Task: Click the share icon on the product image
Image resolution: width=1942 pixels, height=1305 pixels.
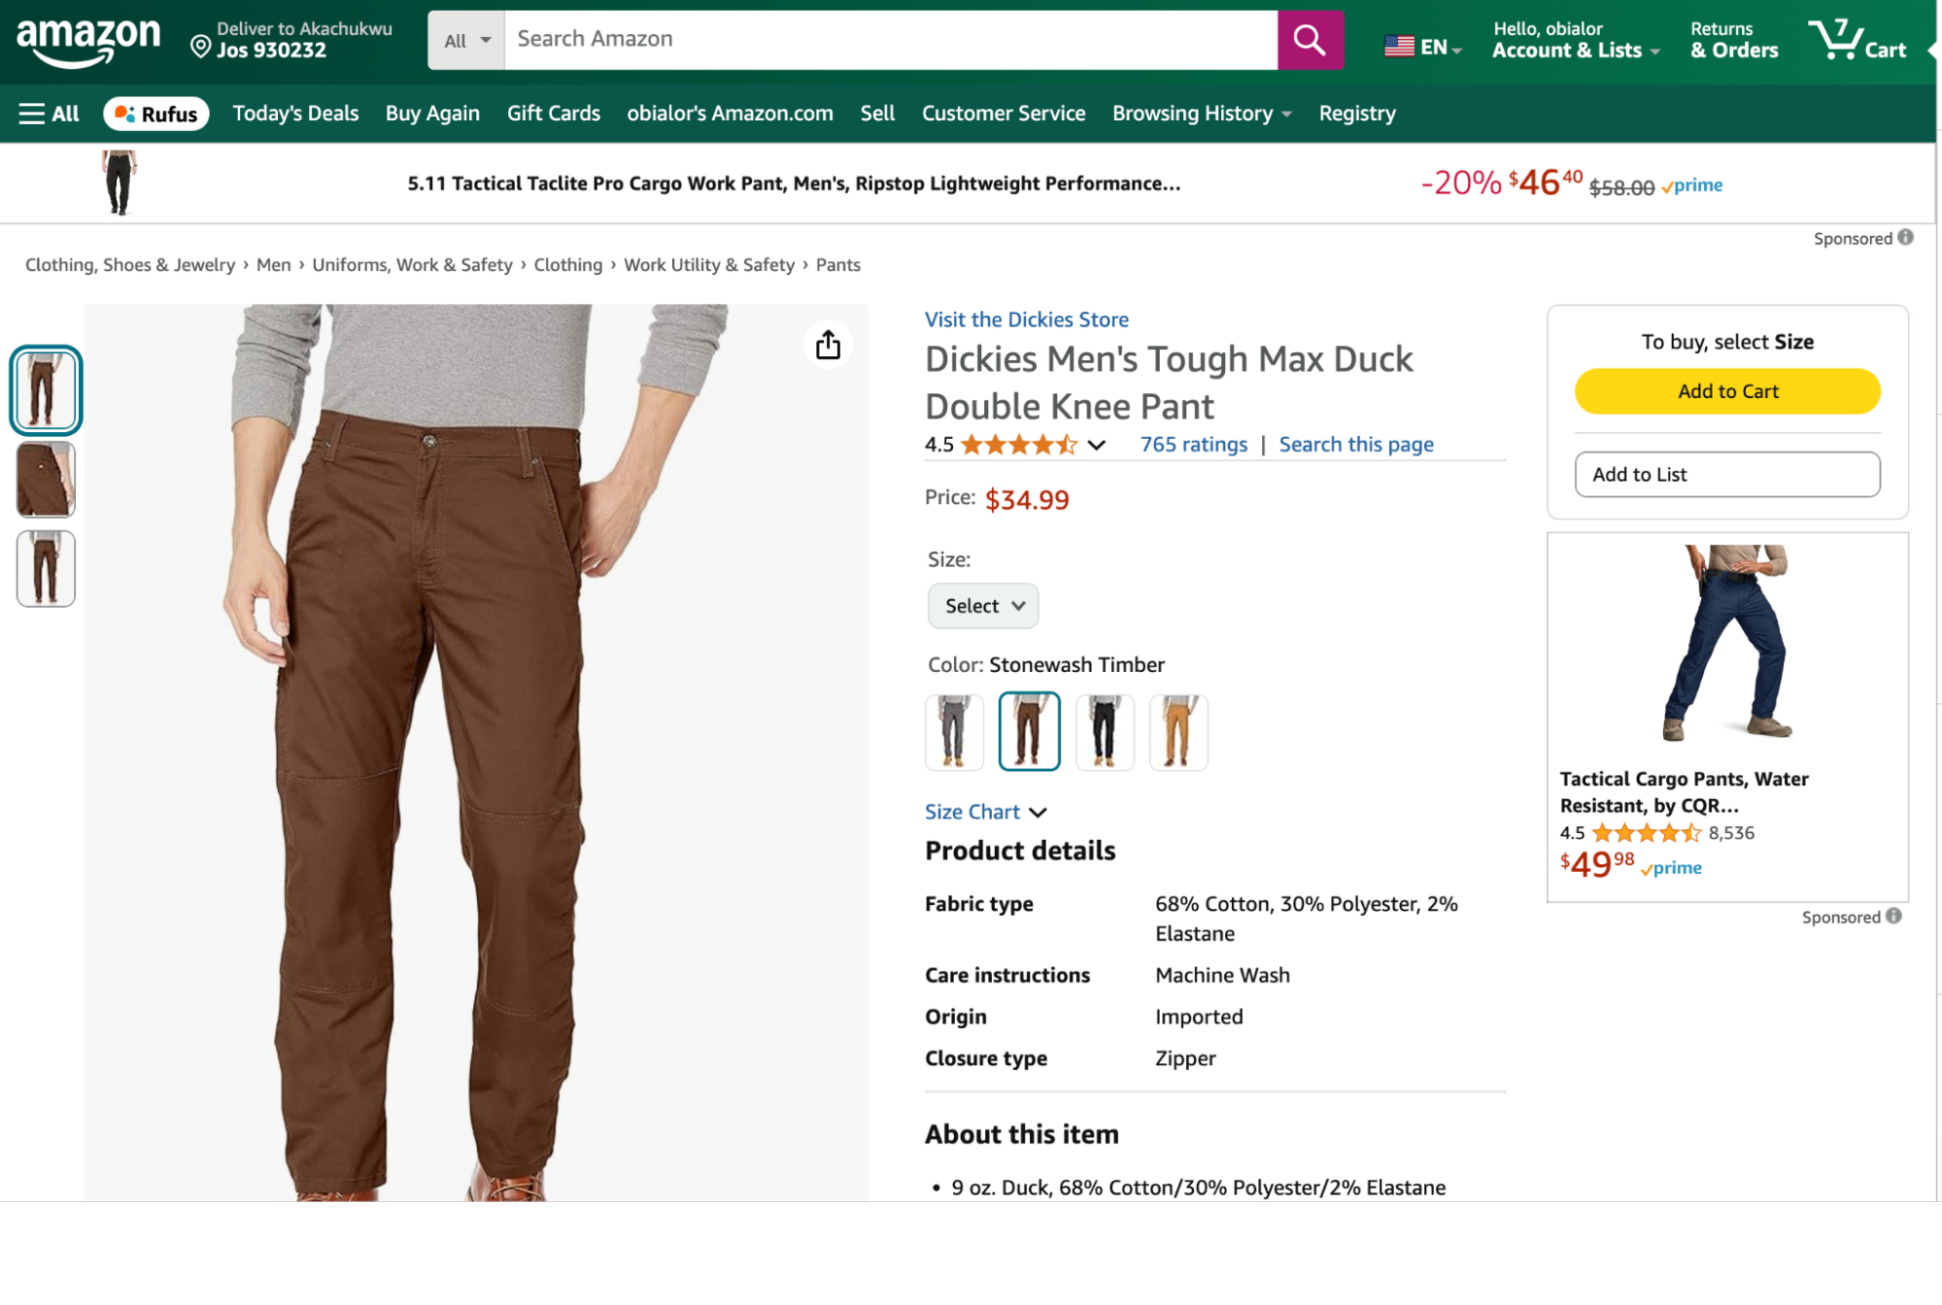Action: coord(827,345)
